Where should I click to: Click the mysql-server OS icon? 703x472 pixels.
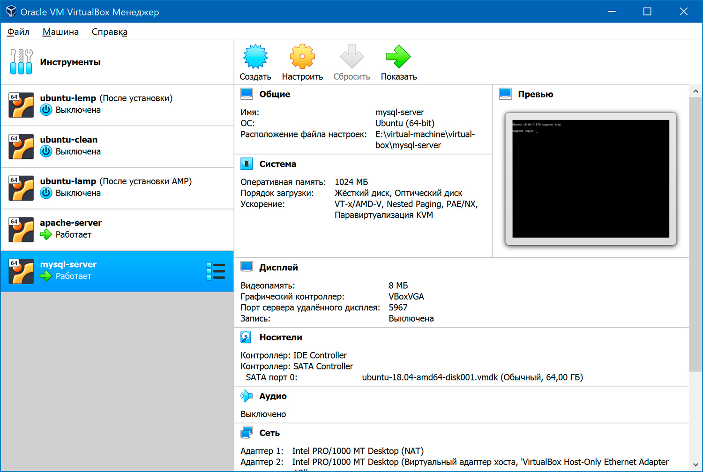click(21, 271)
